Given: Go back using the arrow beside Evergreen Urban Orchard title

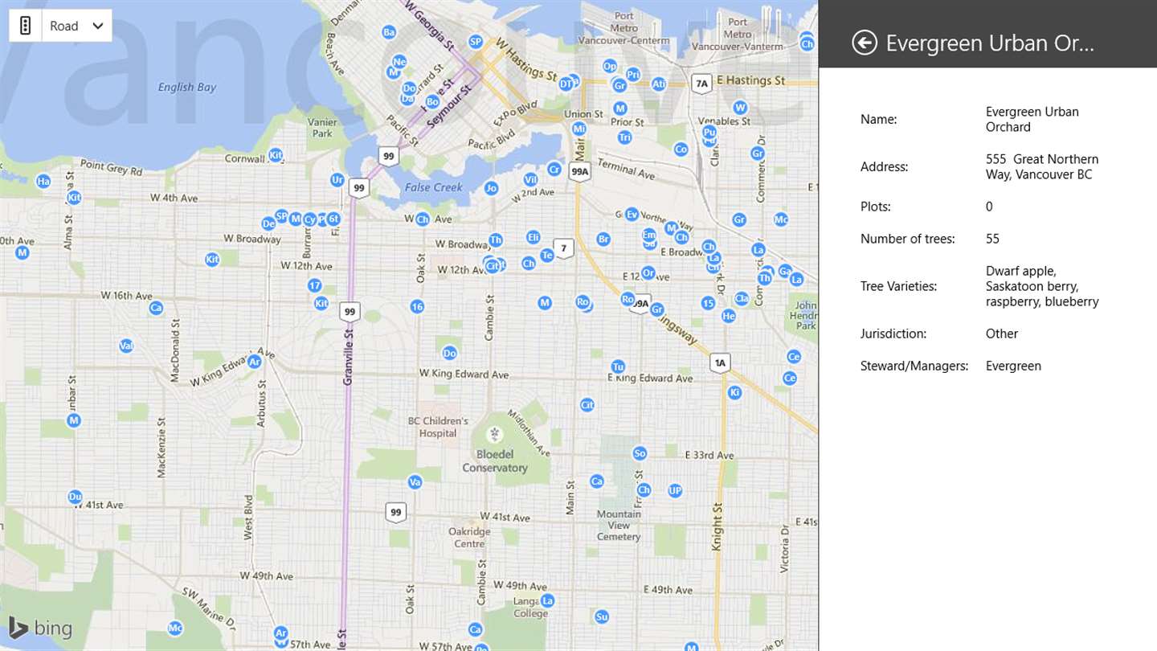Looking at the screenshot, I should pos(865,43).
